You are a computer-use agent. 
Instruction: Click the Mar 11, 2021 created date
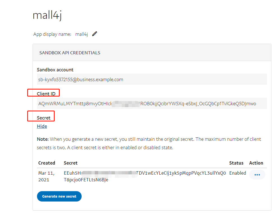pos(46,176)
